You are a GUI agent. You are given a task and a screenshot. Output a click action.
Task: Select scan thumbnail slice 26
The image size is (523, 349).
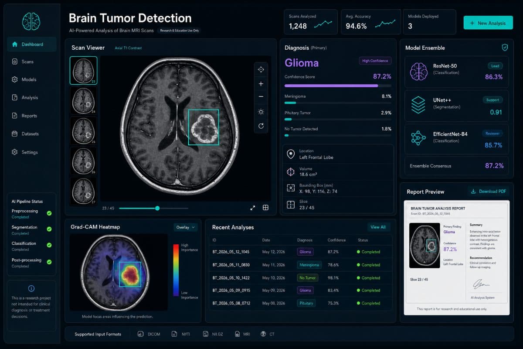[x=84, y=161]
